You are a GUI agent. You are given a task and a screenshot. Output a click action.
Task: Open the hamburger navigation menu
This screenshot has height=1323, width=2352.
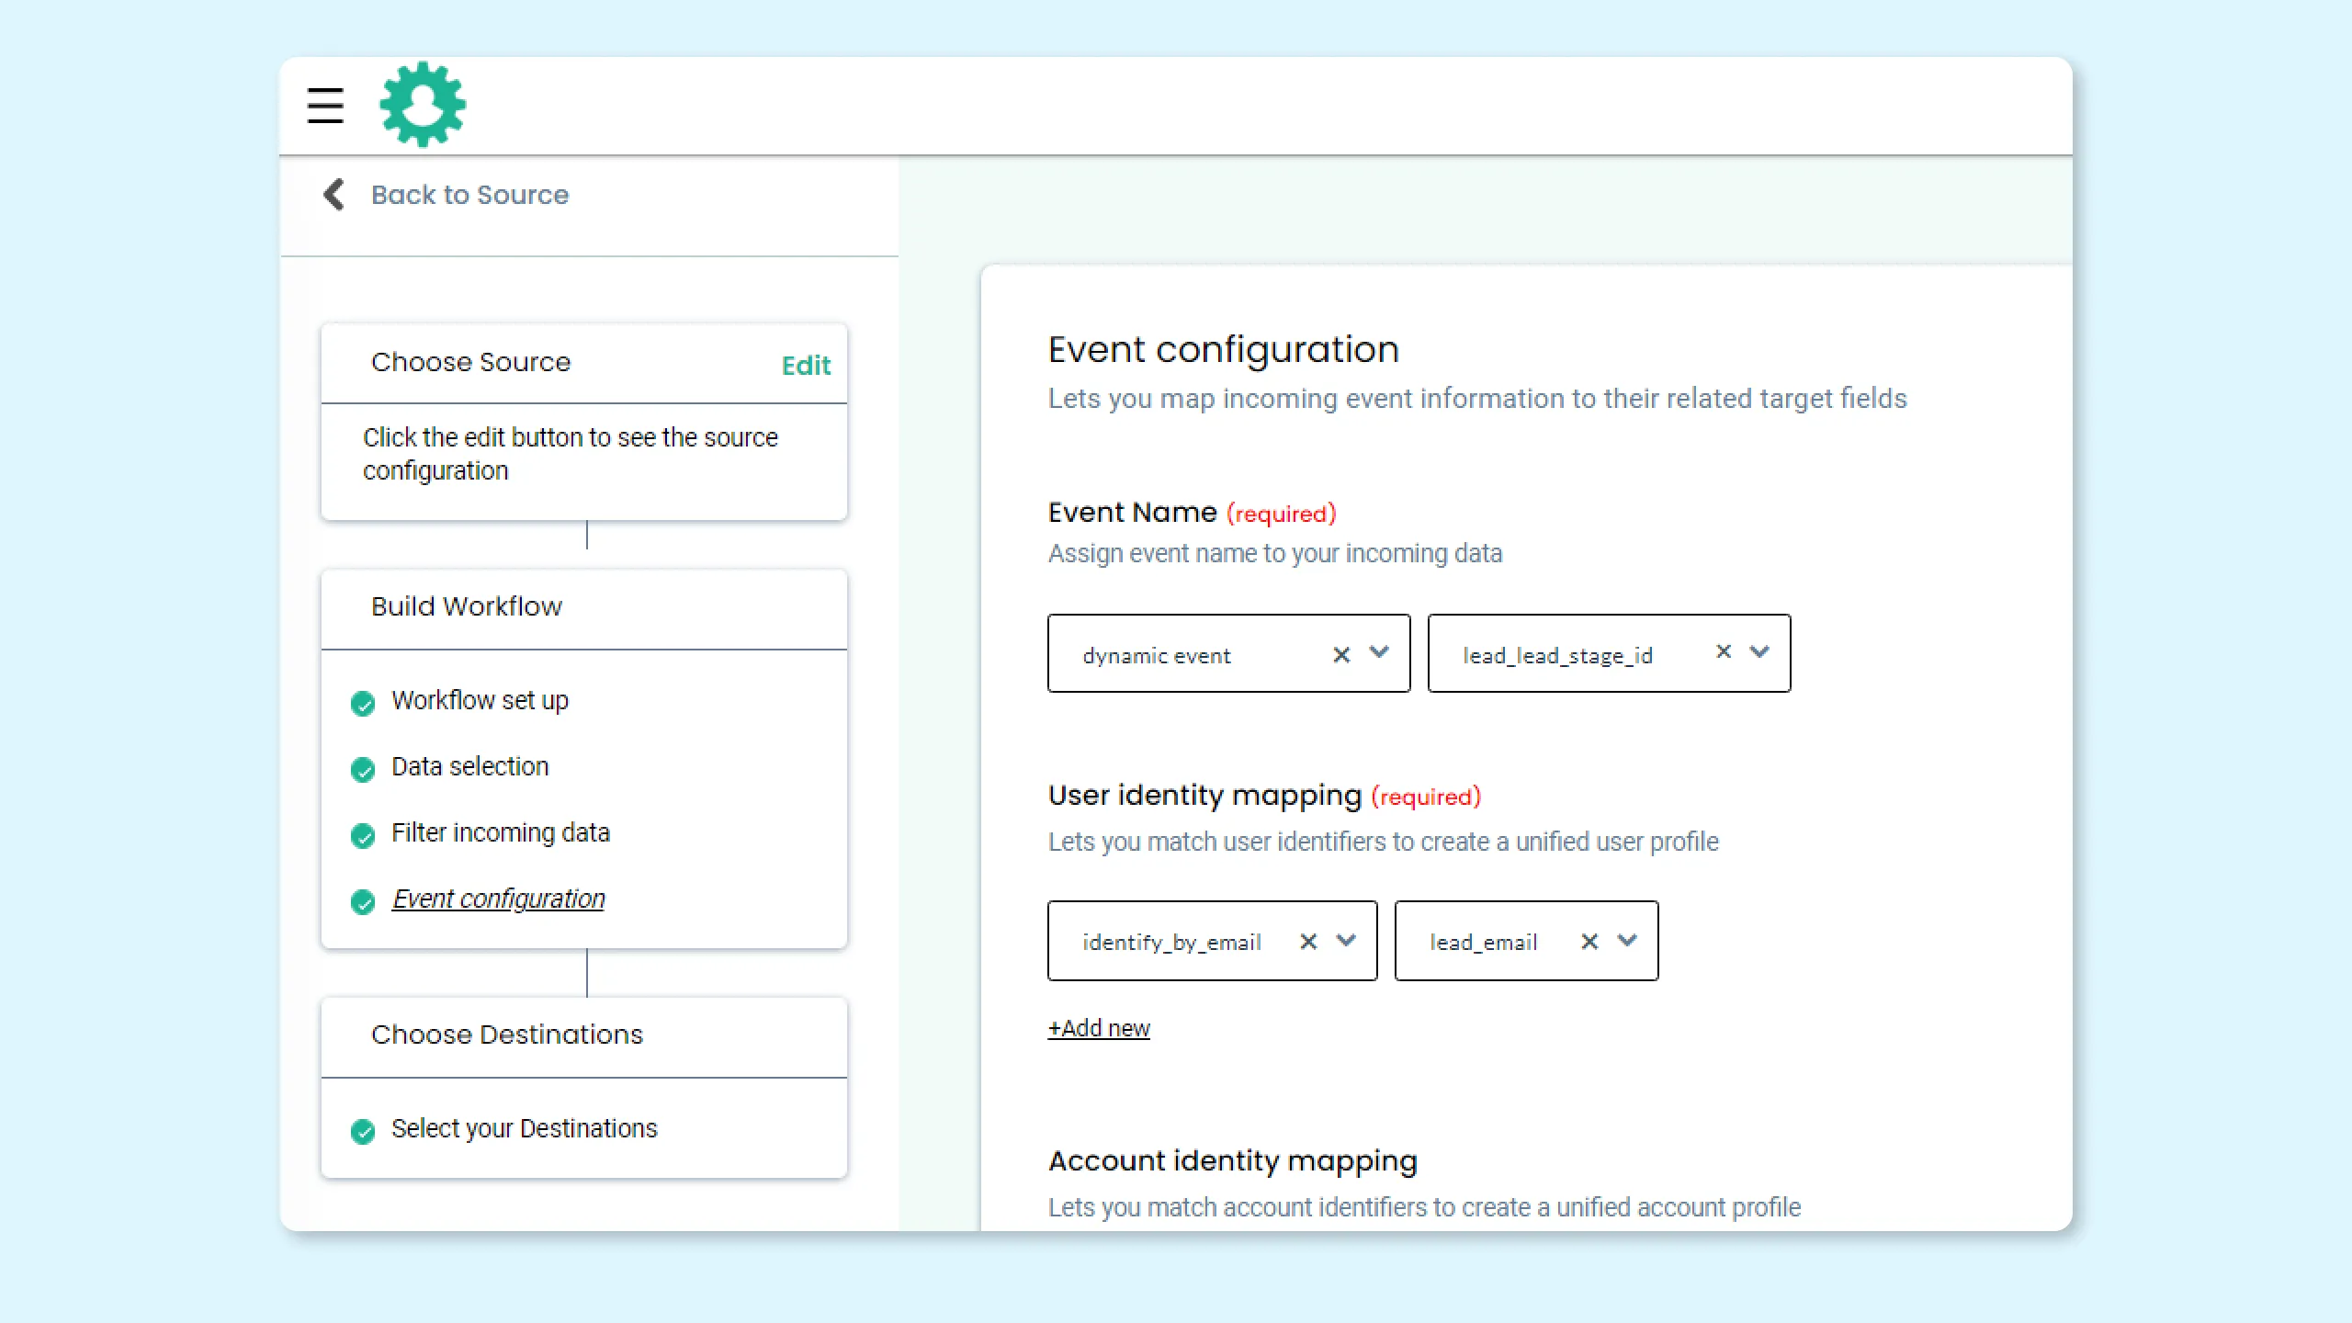pyautogui.click(x=325, y=106)
